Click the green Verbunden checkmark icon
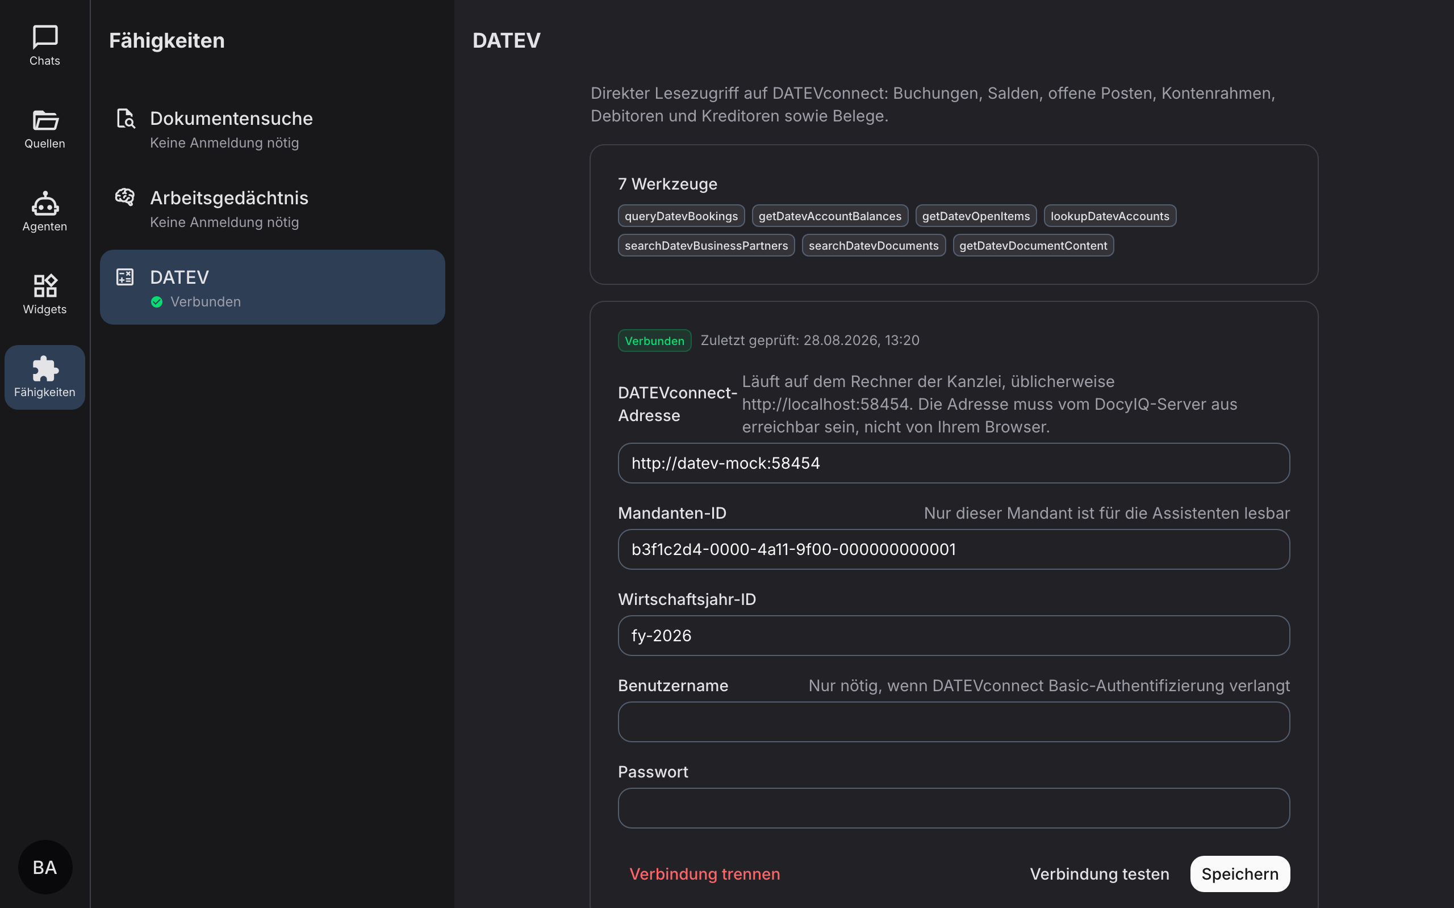This screenshot has width=1454, height=908. click(x=157, y=301)
